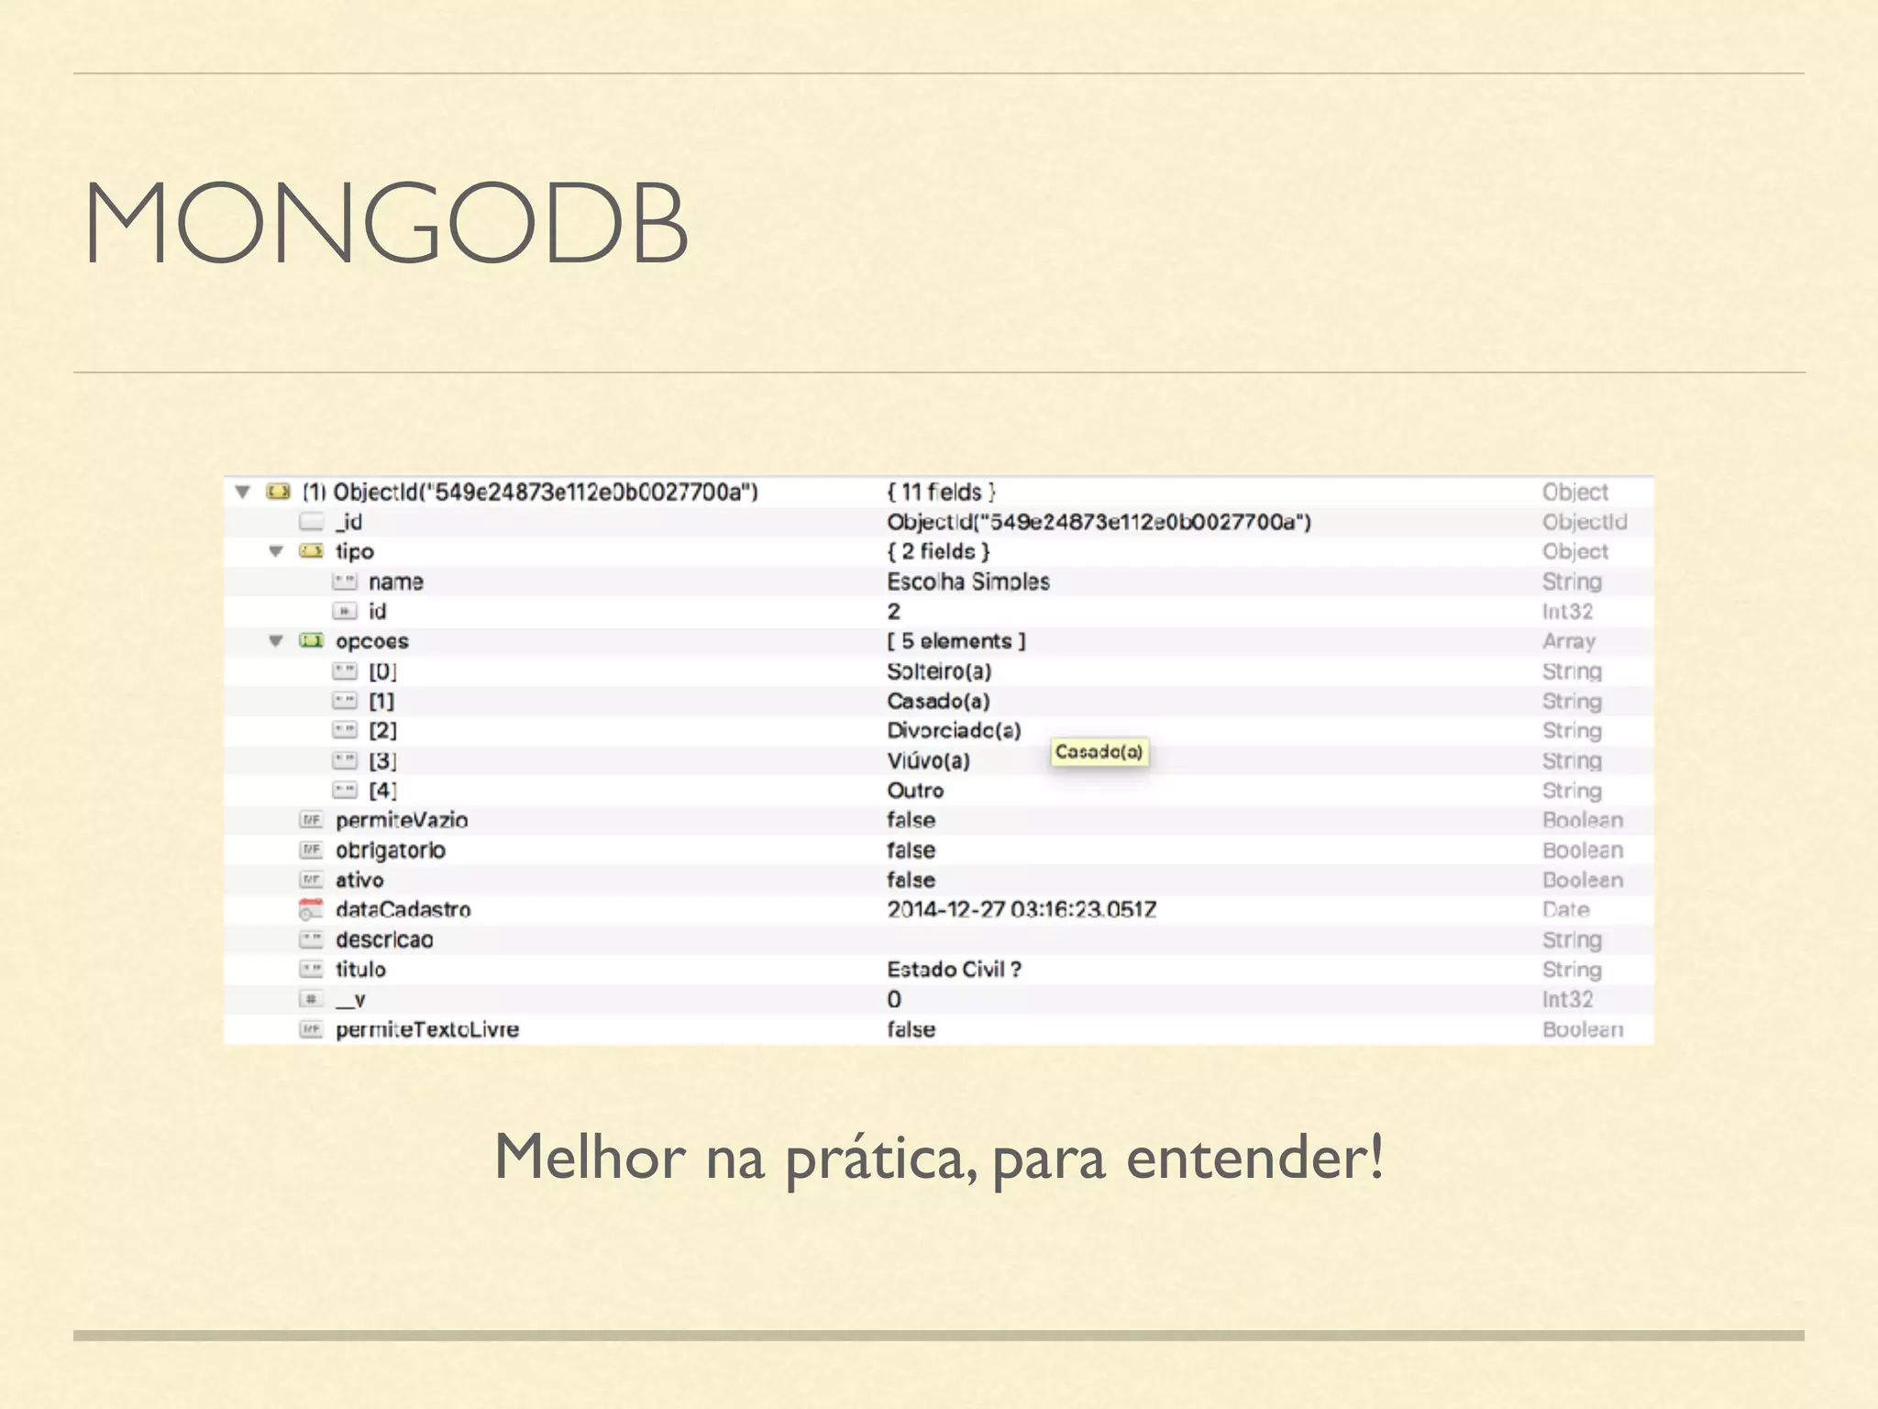Click the tipo object icon
The height and width of the screenshot is (1409, 1878).
pos(312,552)
